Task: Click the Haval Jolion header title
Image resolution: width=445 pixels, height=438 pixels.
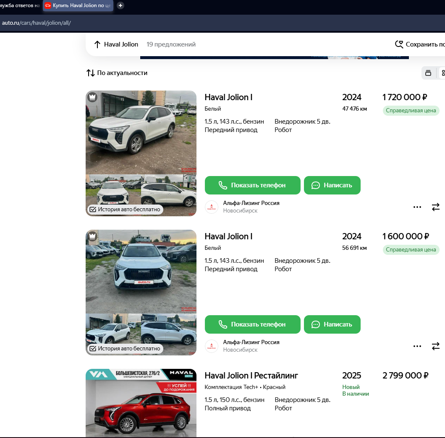Action: (x=121, y=44)
